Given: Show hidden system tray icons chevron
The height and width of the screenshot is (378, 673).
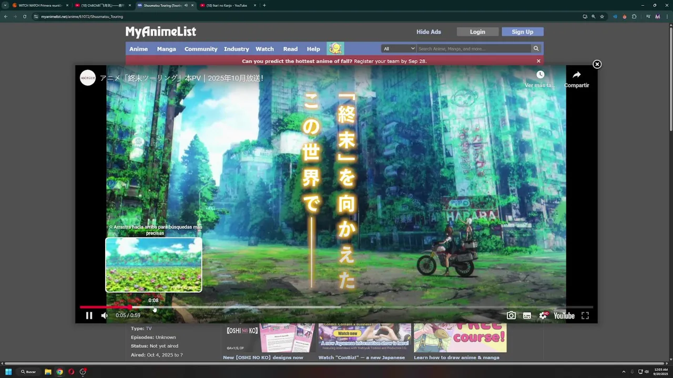Looking at the screenshot, I should (624, 372).
